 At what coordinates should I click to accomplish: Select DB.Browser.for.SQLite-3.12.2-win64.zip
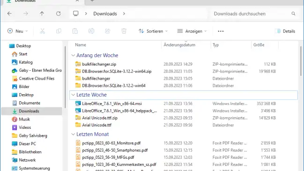[x=117, y=71]
